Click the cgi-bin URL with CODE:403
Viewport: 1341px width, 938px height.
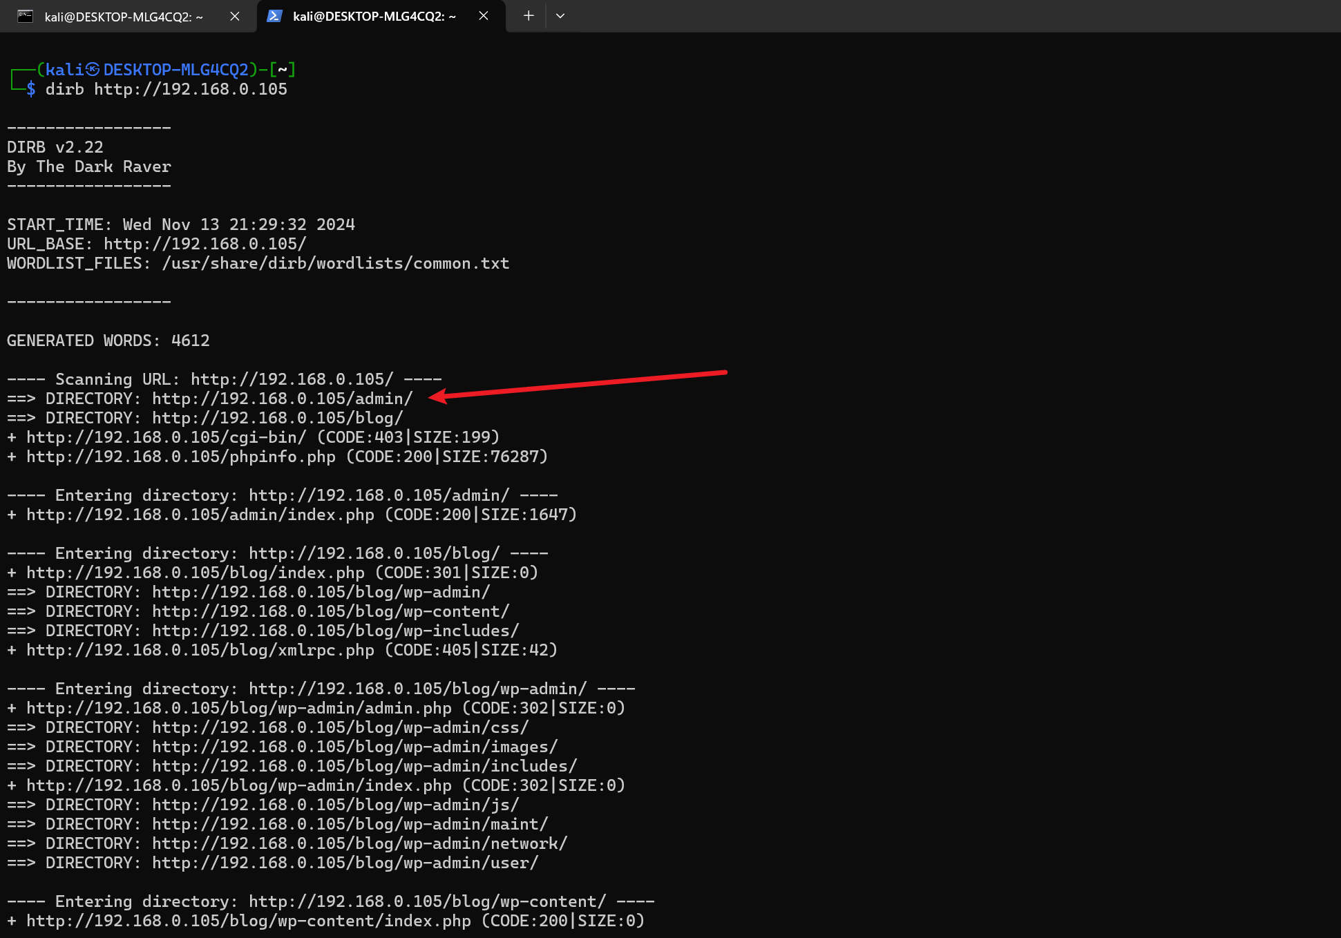[x=166, y=437]
